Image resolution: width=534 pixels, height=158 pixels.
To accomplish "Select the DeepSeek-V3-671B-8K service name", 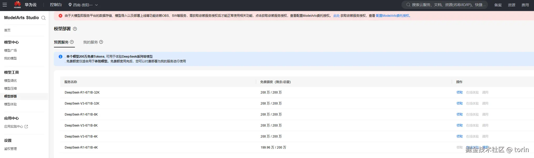I will [81, 126].
